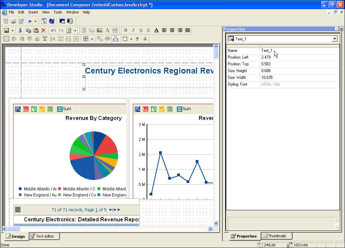Expand the dropdown arrow next to Save icon

tap(13, 30)
